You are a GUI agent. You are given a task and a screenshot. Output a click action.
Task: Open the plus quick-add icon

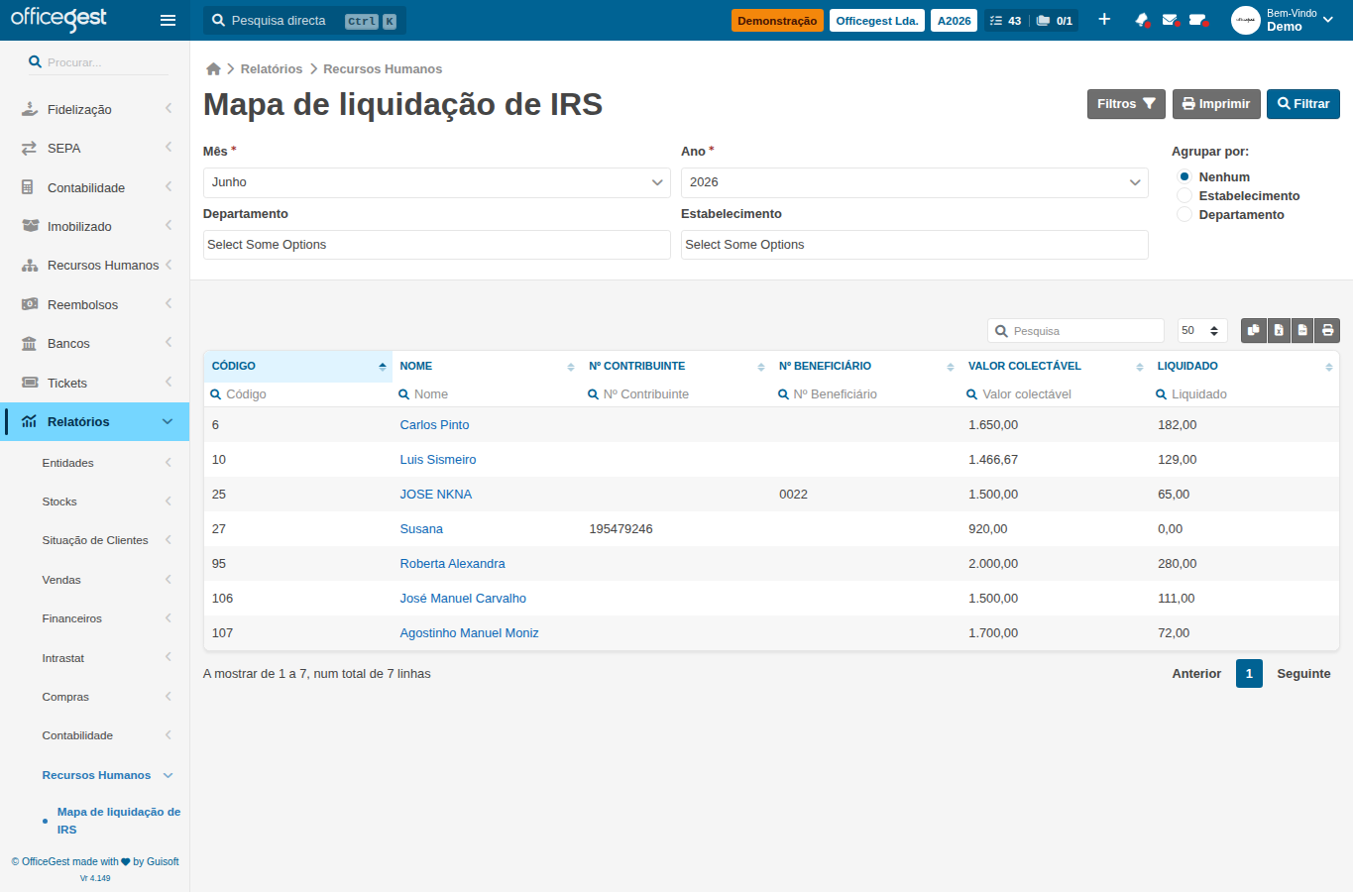pos(1104,20)
